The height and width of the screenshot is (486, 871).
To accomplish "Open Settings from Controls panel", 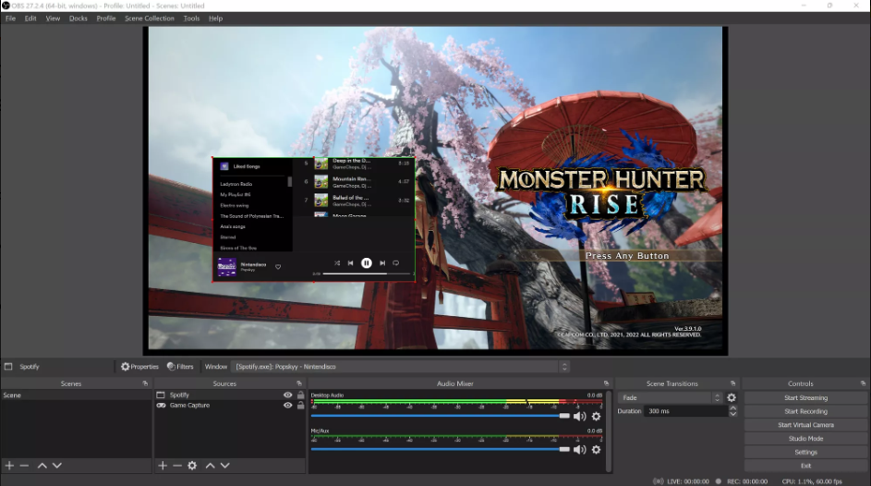I will (805, 452).
